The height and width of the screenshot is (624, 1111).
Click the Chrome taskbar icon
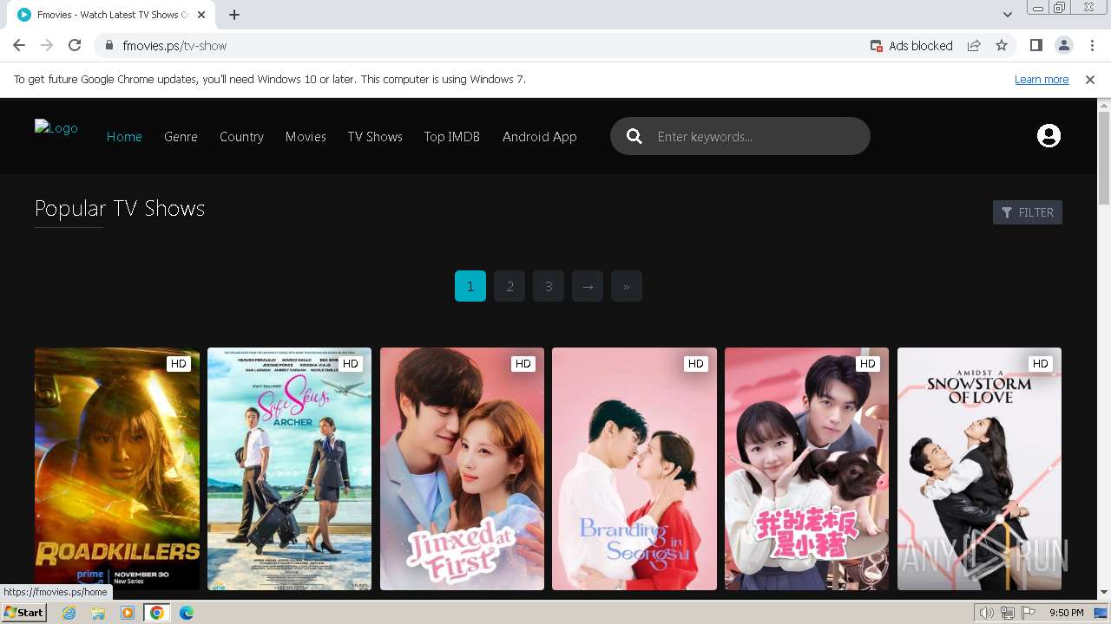tap(157, 613)
